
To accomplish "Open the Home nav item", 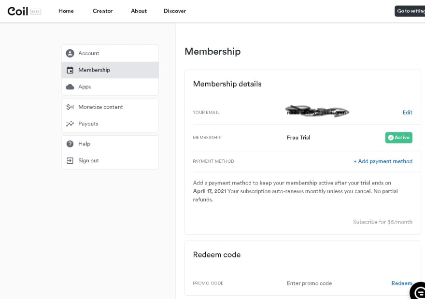I will tap(66, 11).
